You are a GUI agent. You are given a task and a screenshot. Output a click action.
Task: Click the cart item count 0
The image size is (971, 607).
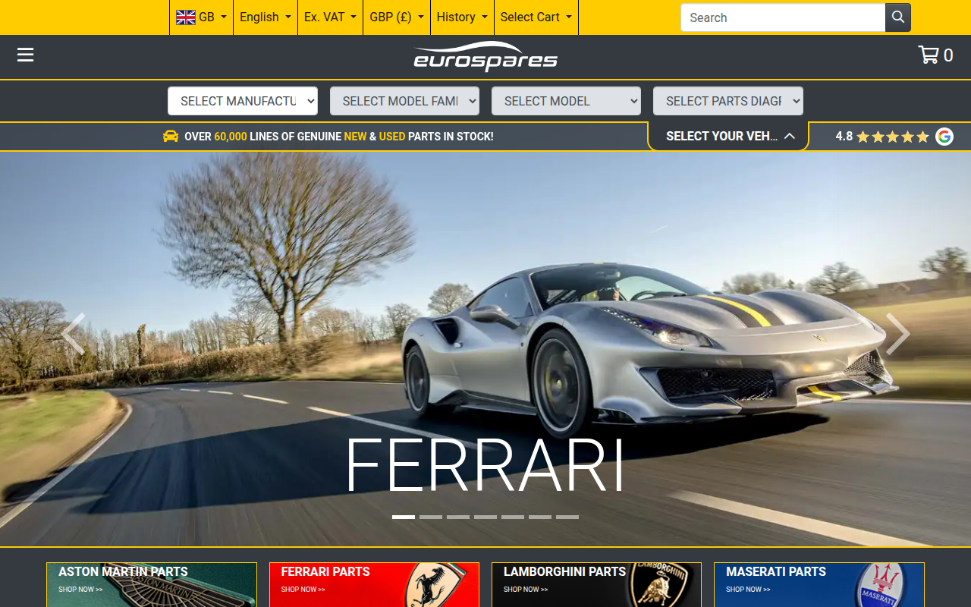point(948,55)
